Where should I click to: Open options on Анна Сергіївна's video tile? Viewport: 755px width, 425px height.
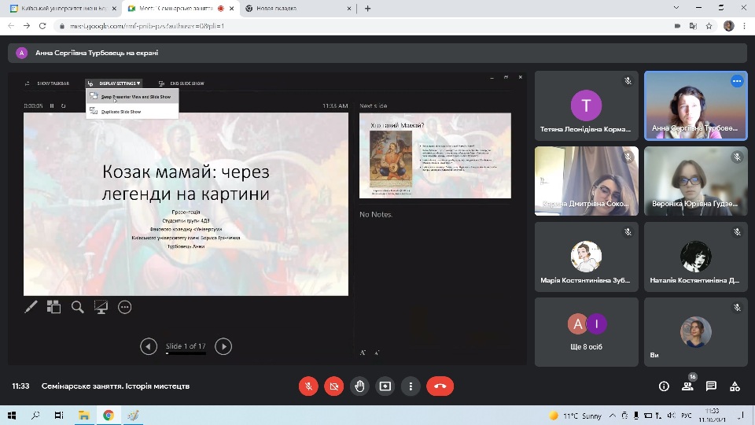[x=736, y=81]
